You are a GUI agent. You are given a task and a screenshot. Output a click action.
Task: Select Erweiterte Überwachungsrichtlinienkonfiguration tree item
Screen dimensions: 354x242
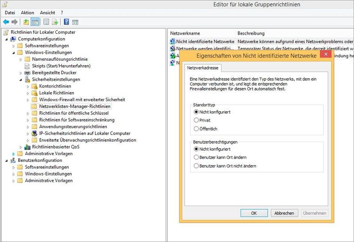click(x=88, y=140)
